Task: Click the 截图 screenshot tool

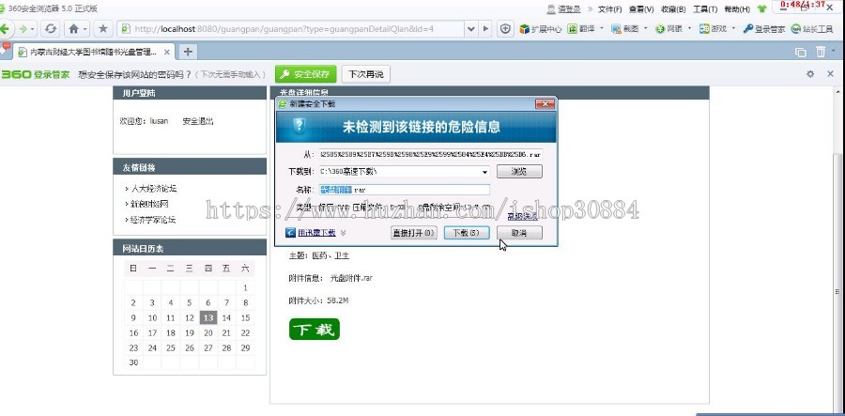Action: click(625, 29)
